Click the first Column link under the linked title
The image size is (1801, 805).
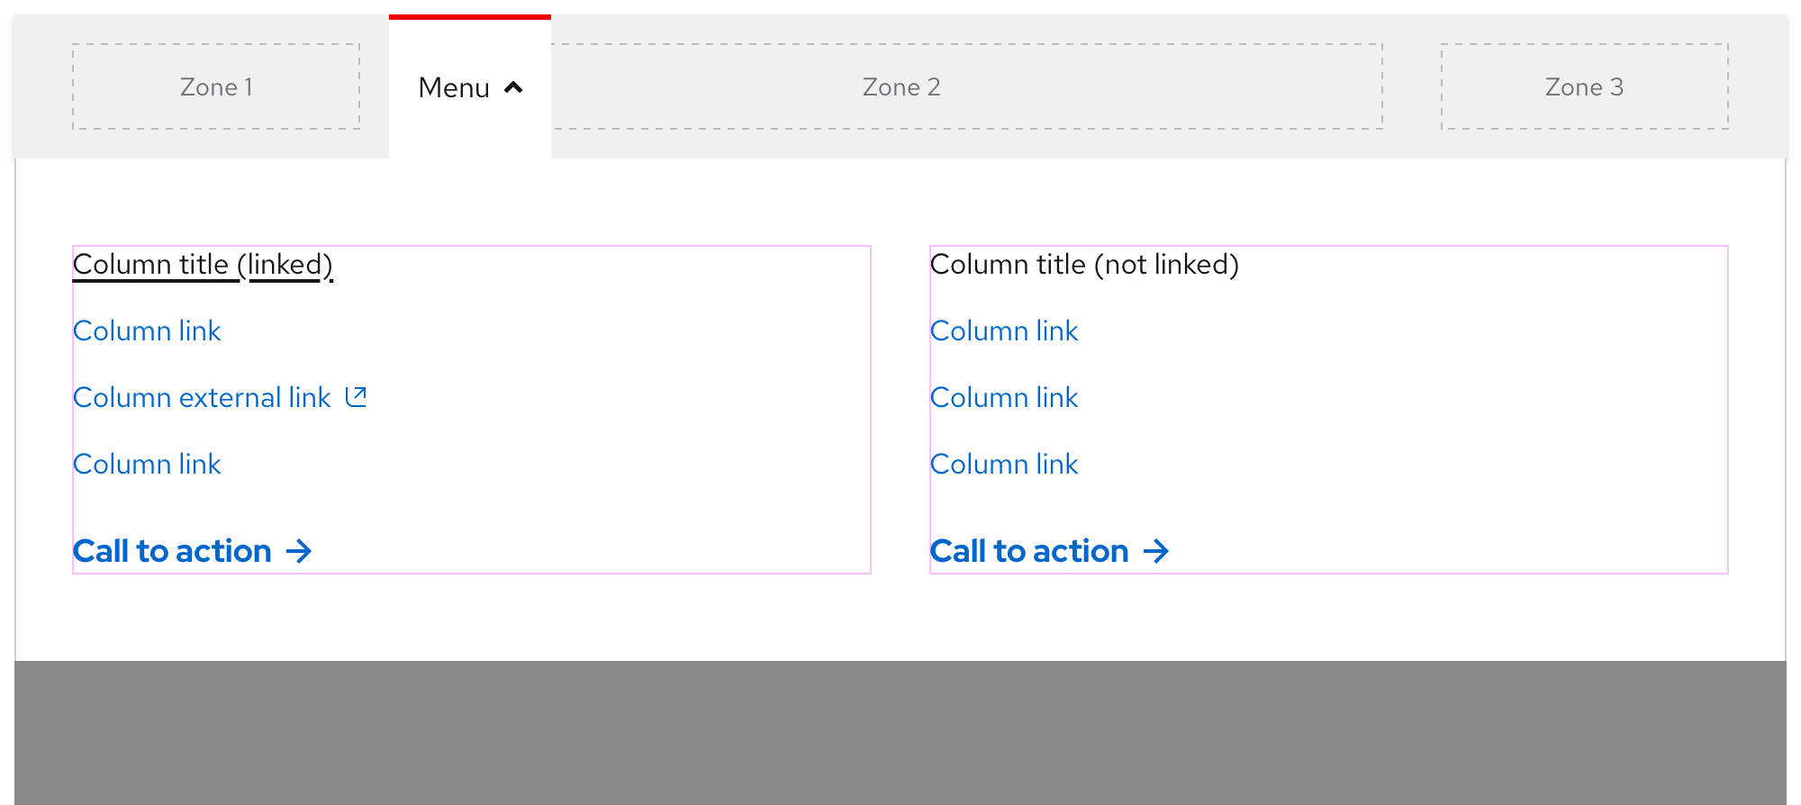click(x=147, y=331)
